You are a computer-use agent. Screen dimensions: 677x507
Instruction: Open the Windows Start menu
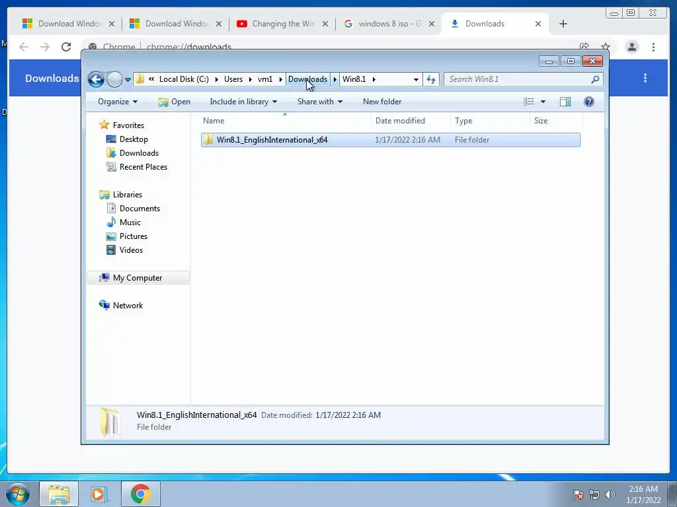tap(17, 494)
